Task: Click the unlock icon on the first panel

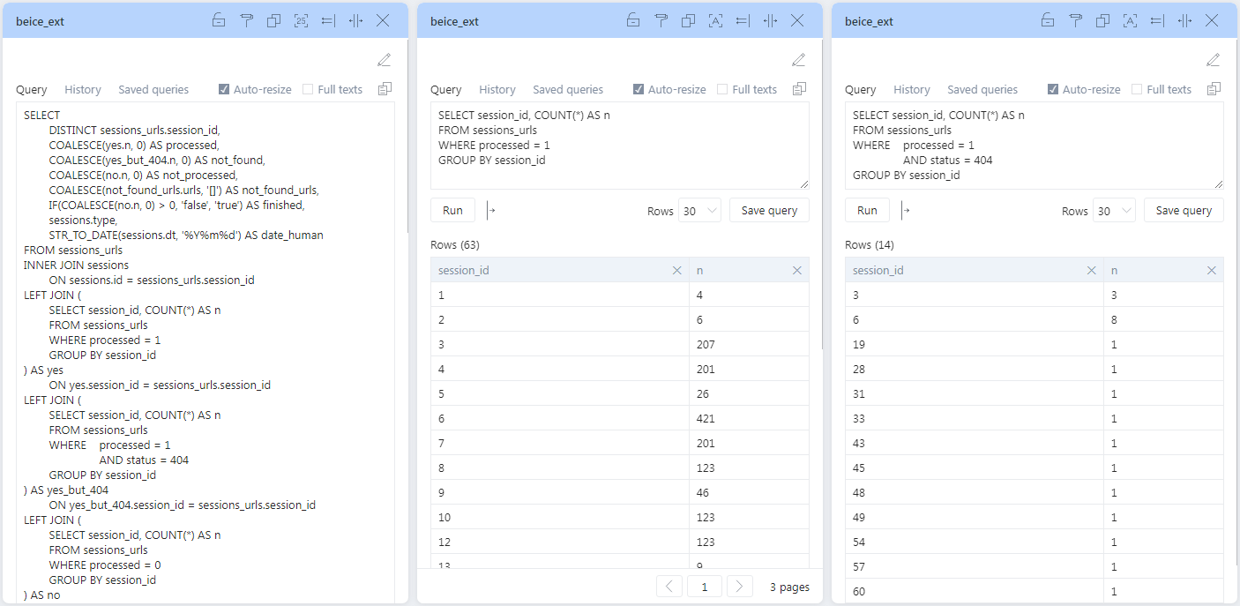Action: point(219,20)
